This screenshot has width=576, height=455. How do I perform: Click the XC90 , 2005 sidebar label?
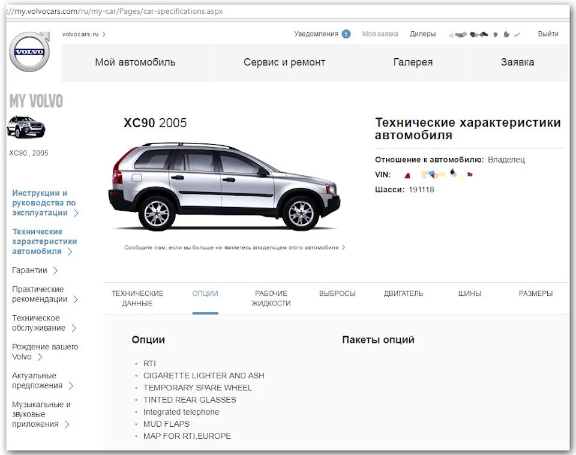[29, 153]
